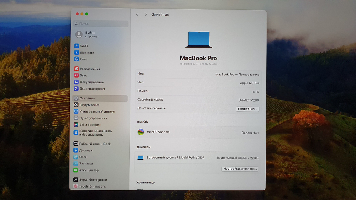Open Bluetooth icon in sidebar
The image size is (356, 200).
(77, 53)
